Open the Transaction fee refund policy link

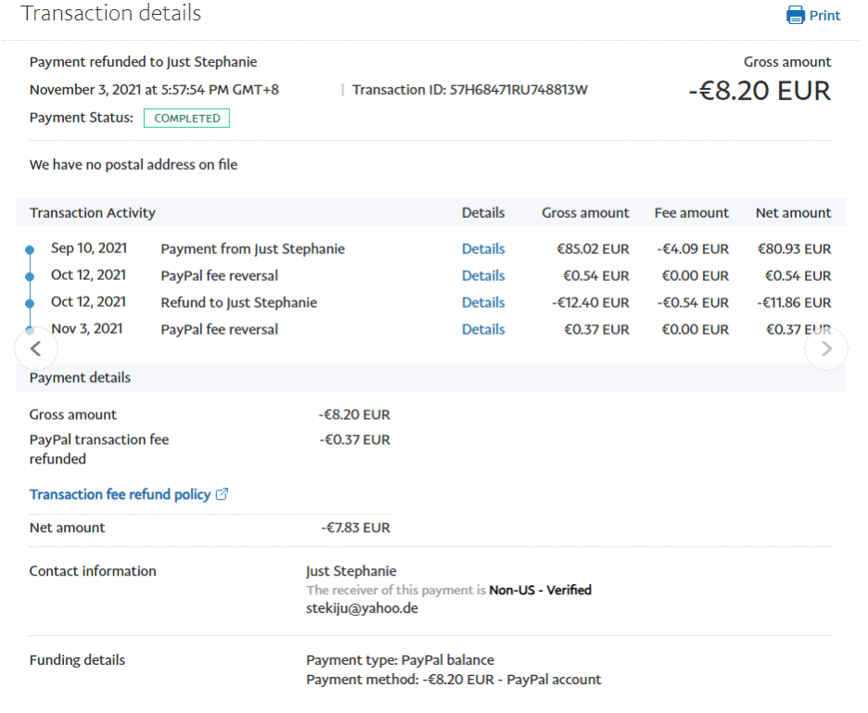click(x=120, y=494)
